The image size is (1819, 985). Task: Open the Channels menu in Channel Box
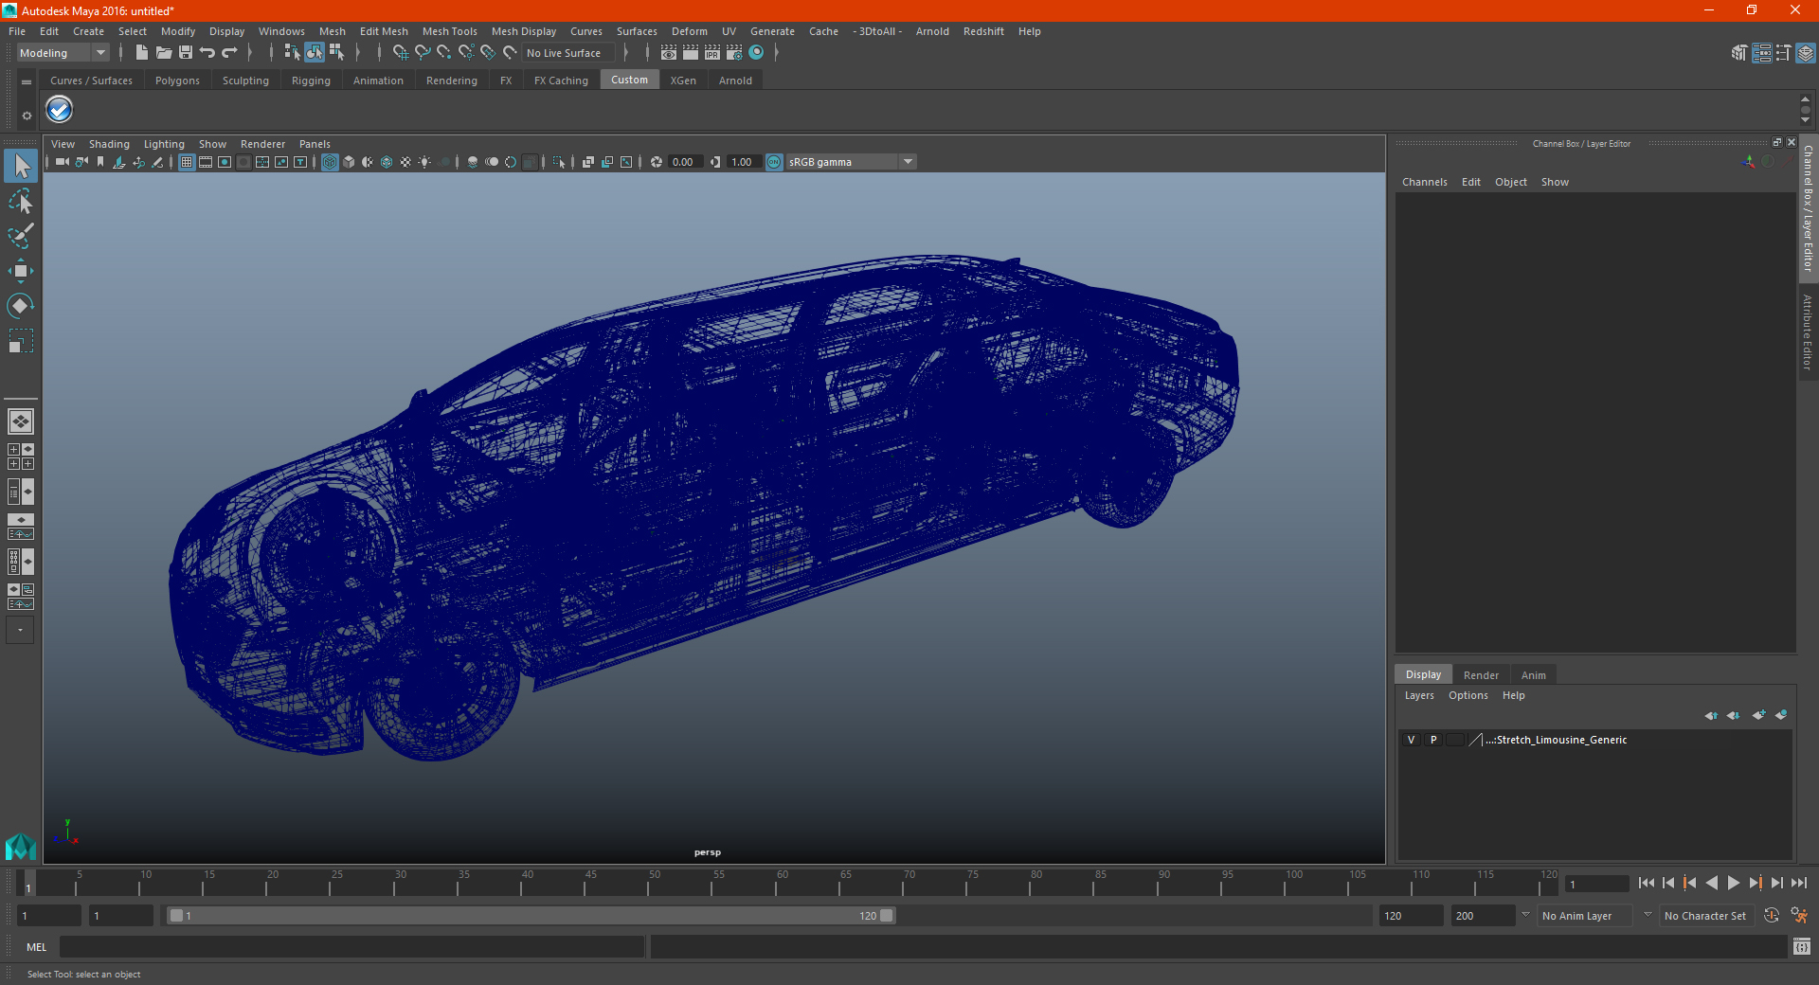tap(1424, 182)
